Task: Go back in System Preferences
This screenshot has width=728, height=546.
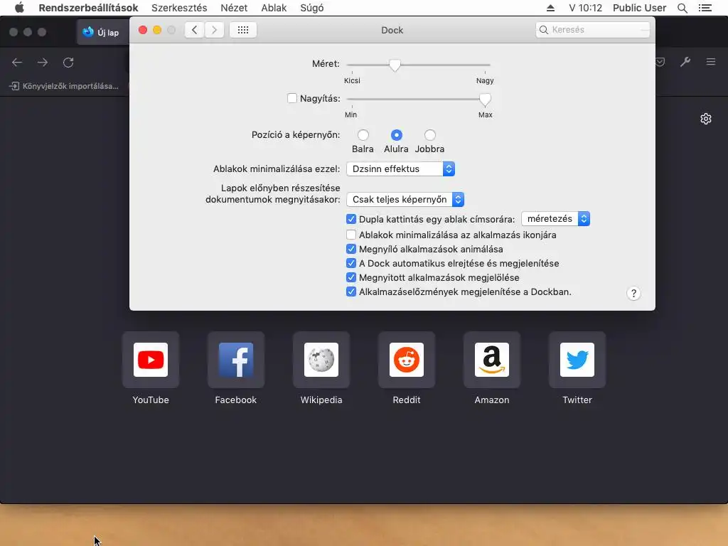Action: [x=195, y=30]
